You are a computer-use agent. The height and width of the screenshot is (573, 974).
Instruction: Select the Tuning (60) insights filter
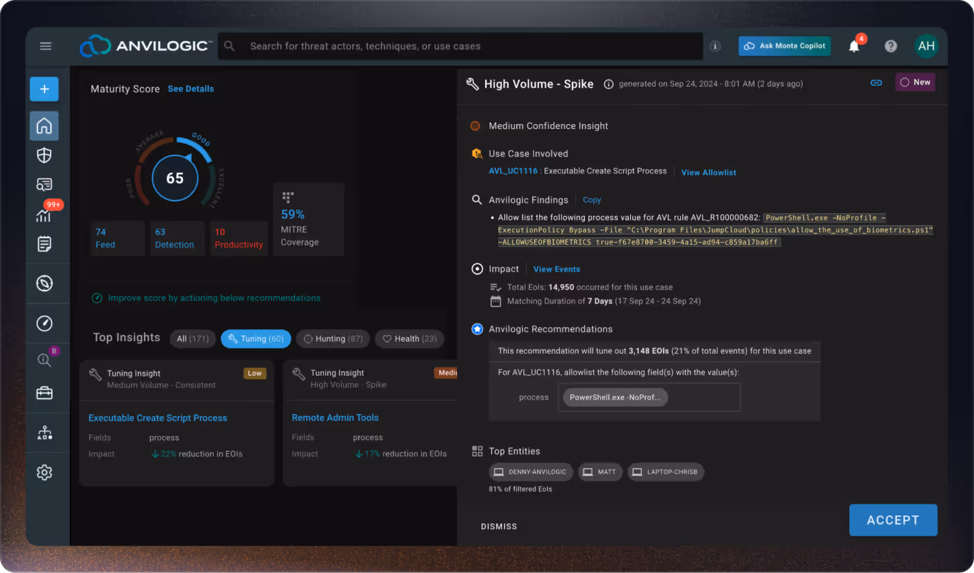point(255,339)
